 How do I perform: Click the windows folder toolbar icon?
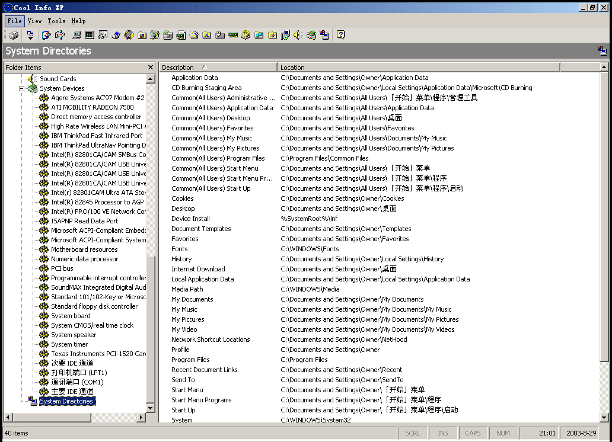(x=259, y=35)
